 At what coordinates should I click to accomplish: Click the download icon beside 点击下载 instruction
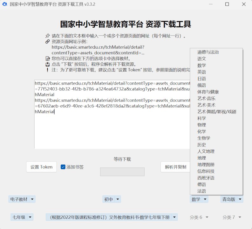click(x=47, y=64)
